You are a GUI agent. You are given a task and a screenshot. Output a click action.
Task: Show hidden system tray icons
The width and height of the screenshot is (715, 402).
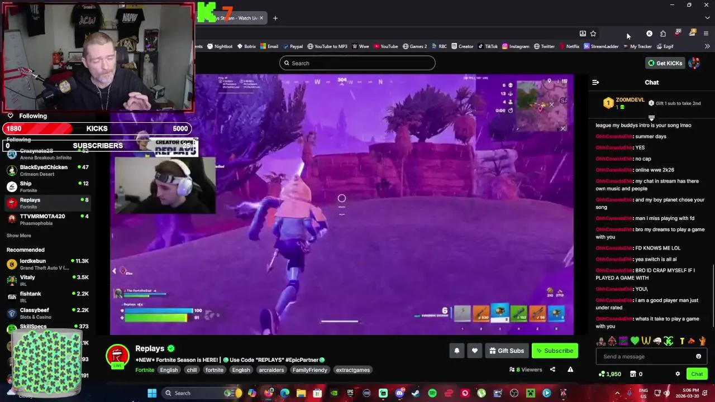click(617, 393)
